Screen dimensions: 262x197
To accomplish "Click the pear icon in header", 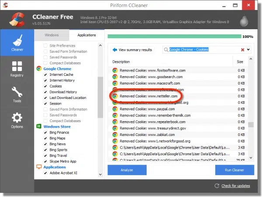I will [x=244, y=21].
